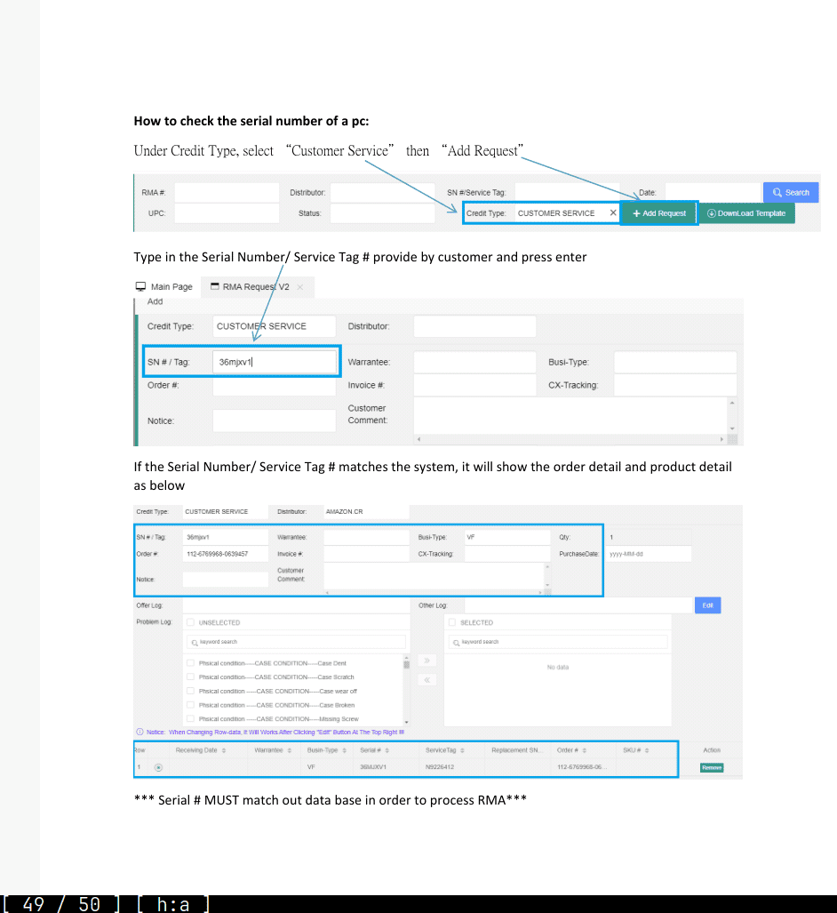Screen dimensions: 837x913
Task: Click the monitor icon beside Main Page
Action: pyautogui.click(x=140, y=286)
